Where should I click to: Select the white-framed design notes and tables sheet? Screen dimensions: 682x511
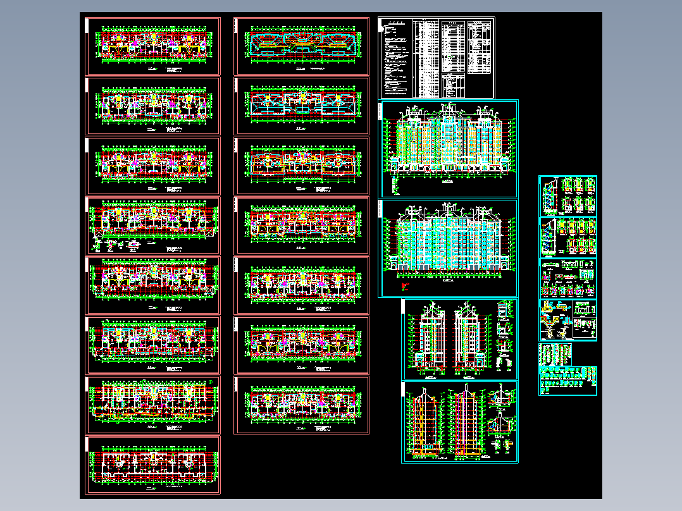pos(437,58)
